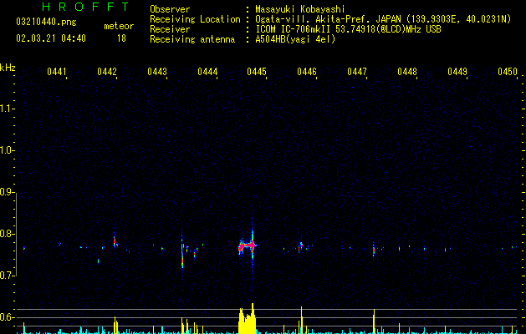Click the A504HB(yagi 4el) antenna text
The image size is (526, 334).
coord(295,39)
